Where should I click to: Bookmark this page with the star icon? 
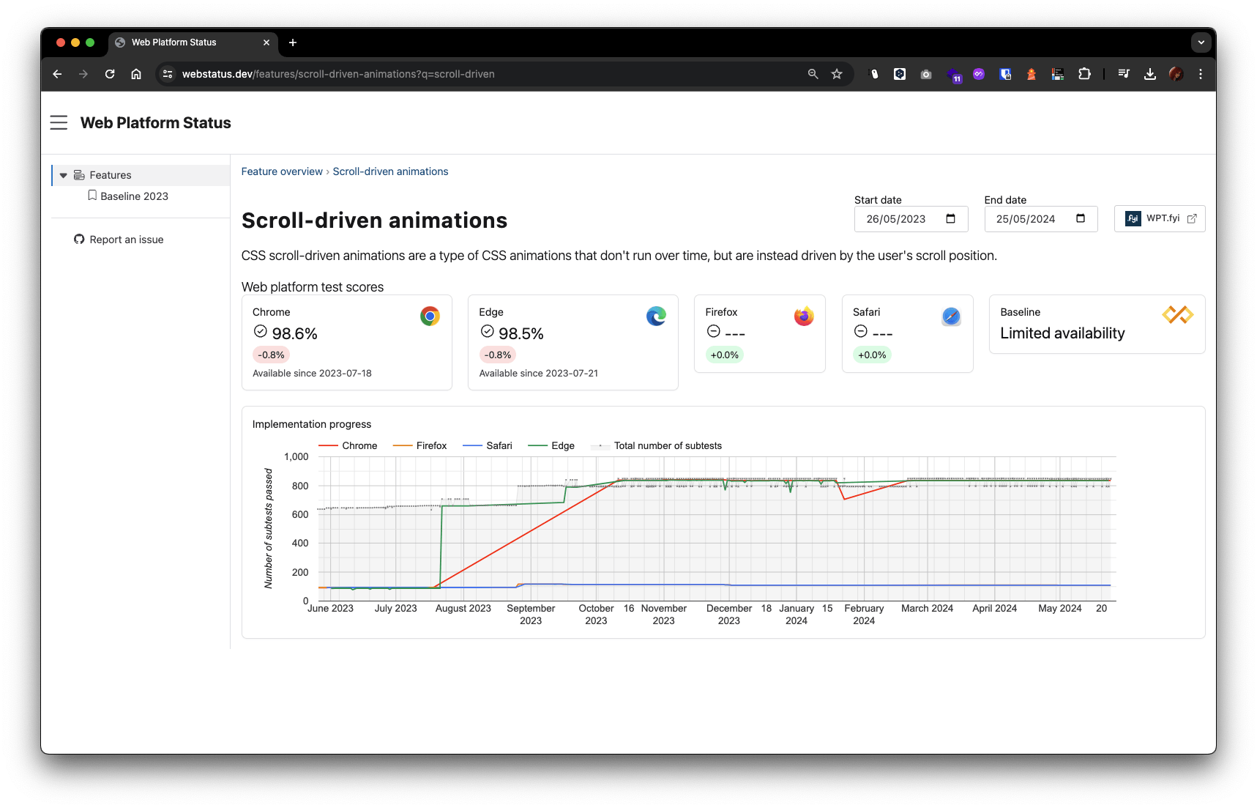(837, 74)
